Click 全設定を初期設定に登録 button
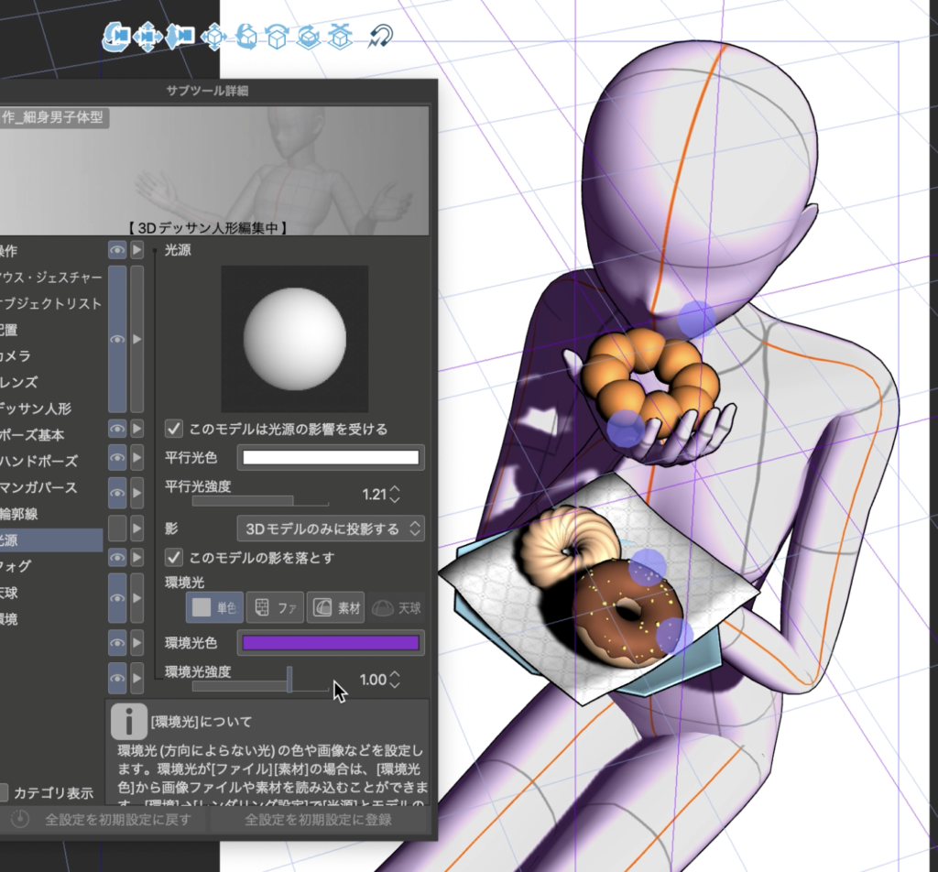The width and height of the screenshot is (938, 872). (x=319, y=819)
